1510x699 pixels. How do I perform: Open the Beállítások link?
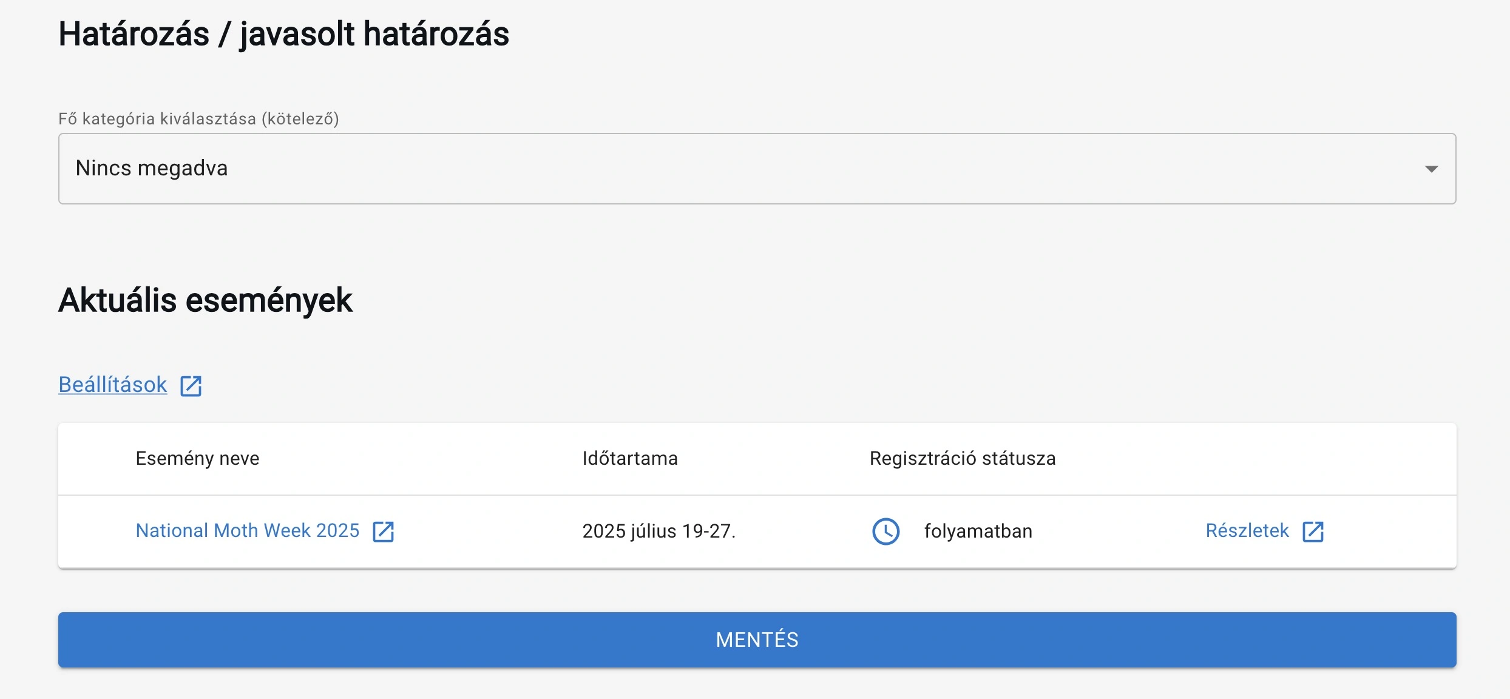tap(112, 383)
